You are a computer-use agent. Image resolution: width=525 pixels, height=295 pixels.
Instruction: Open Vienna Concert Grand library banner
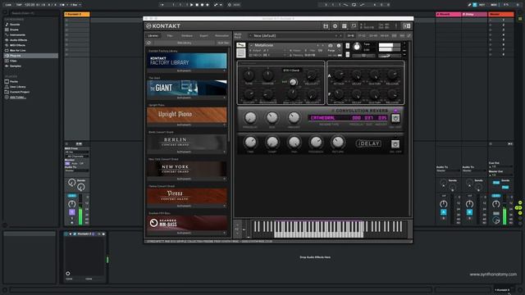click(x=187, y=196)
